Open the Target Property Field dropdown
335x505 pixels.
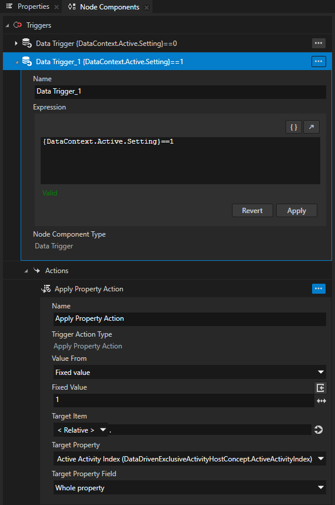coord(190,487)
